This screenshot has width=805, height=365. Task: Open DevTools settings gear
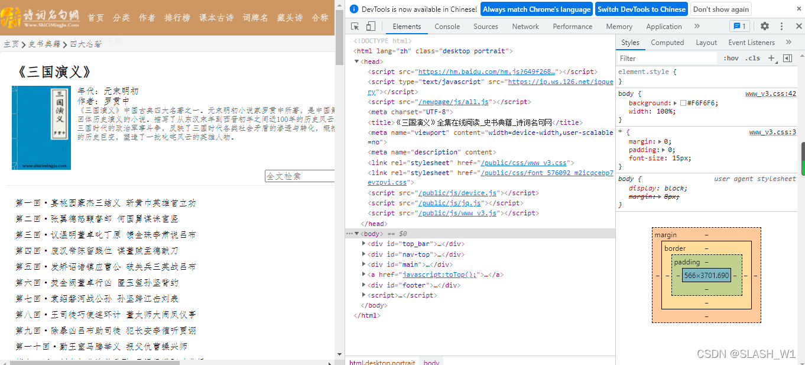click(x=765, y=26)
